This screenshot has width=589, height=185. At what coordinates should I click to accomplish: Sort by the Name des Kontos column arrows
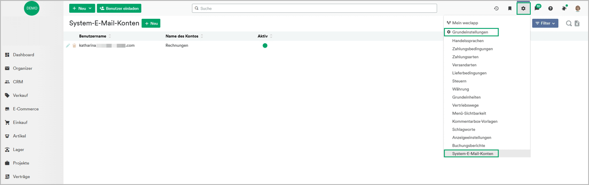click(x=202, y=36)
